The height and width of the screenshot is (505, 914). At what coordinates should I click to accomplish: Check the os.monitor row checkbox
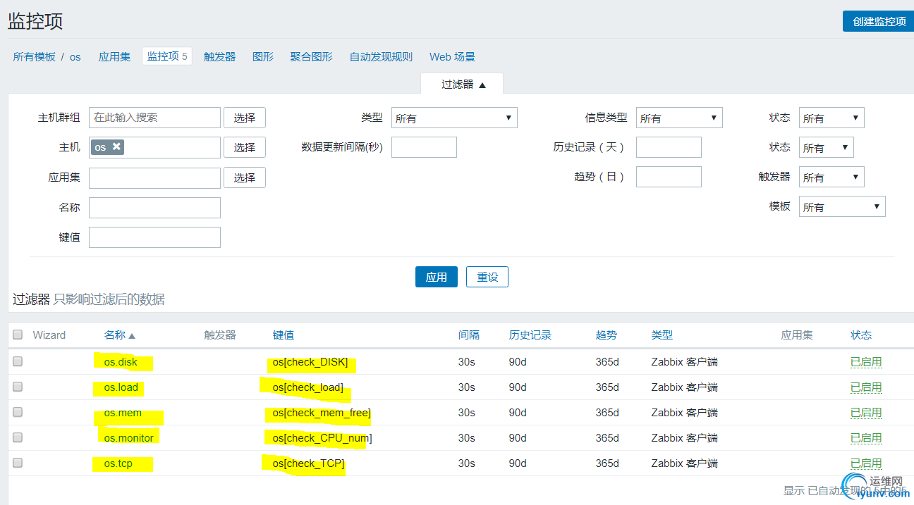pyautogui.click(x=18, y=437)
